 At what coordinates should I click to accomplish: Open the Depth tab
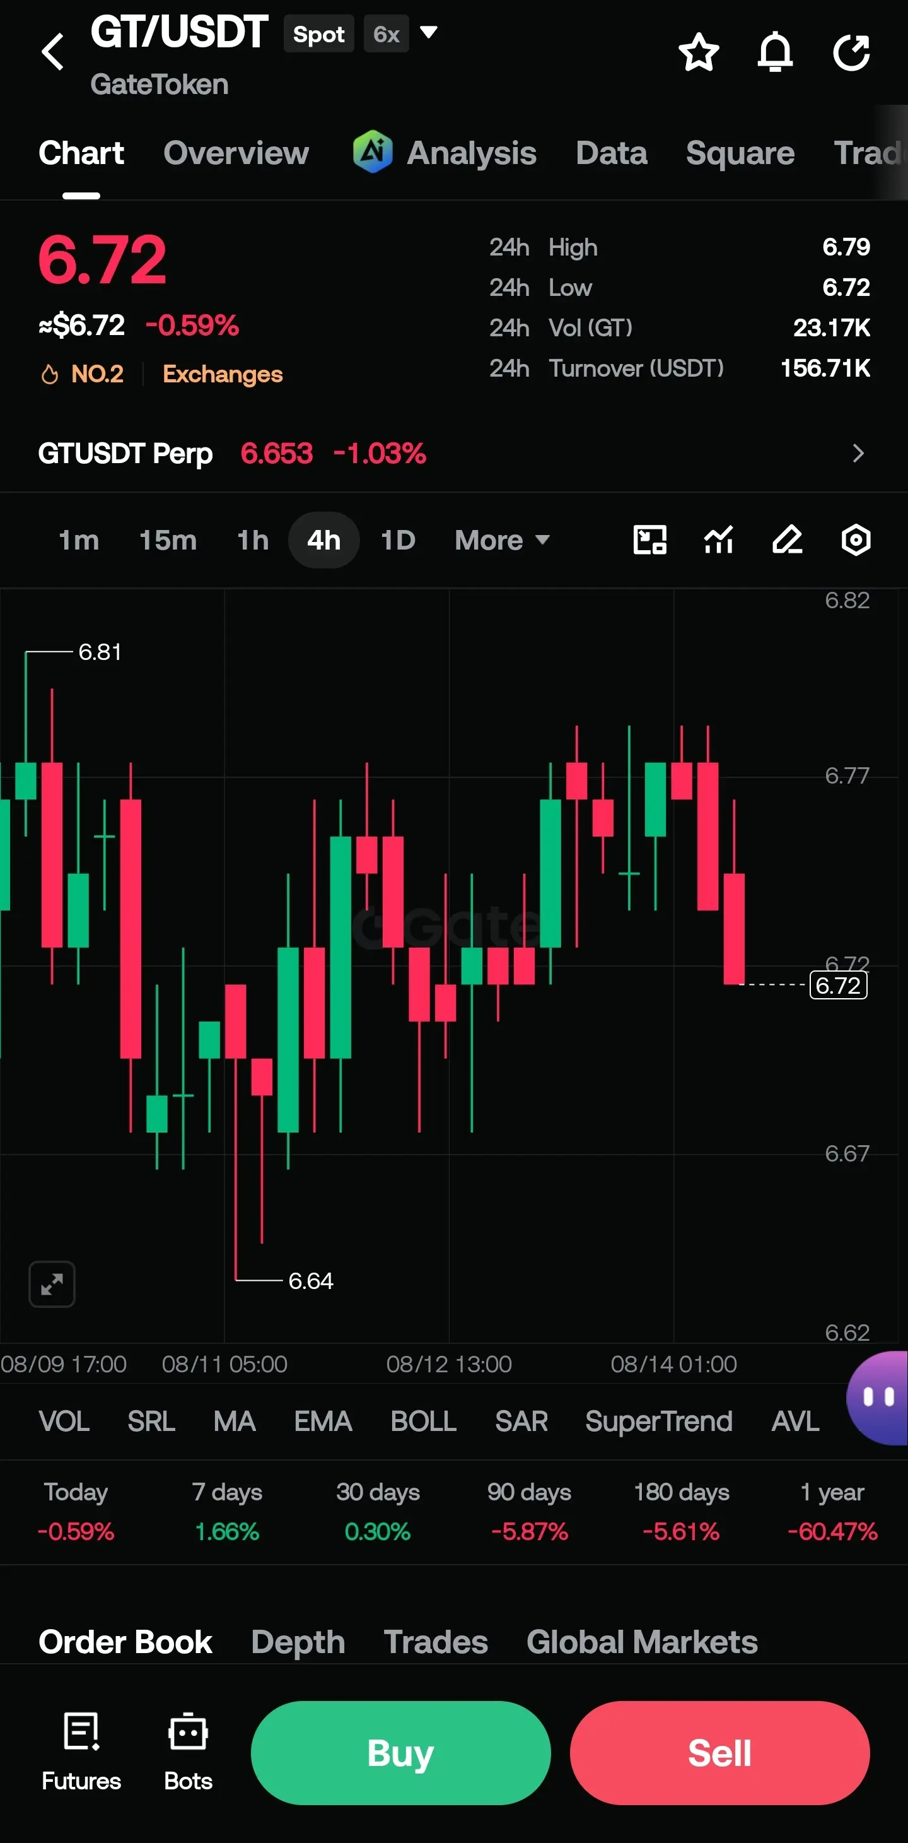point(298,1642)
